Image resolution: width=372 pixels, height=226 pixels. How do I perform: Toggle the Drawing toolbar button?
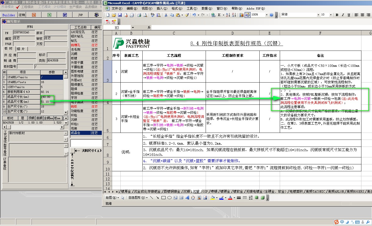[x=247, y=15]
